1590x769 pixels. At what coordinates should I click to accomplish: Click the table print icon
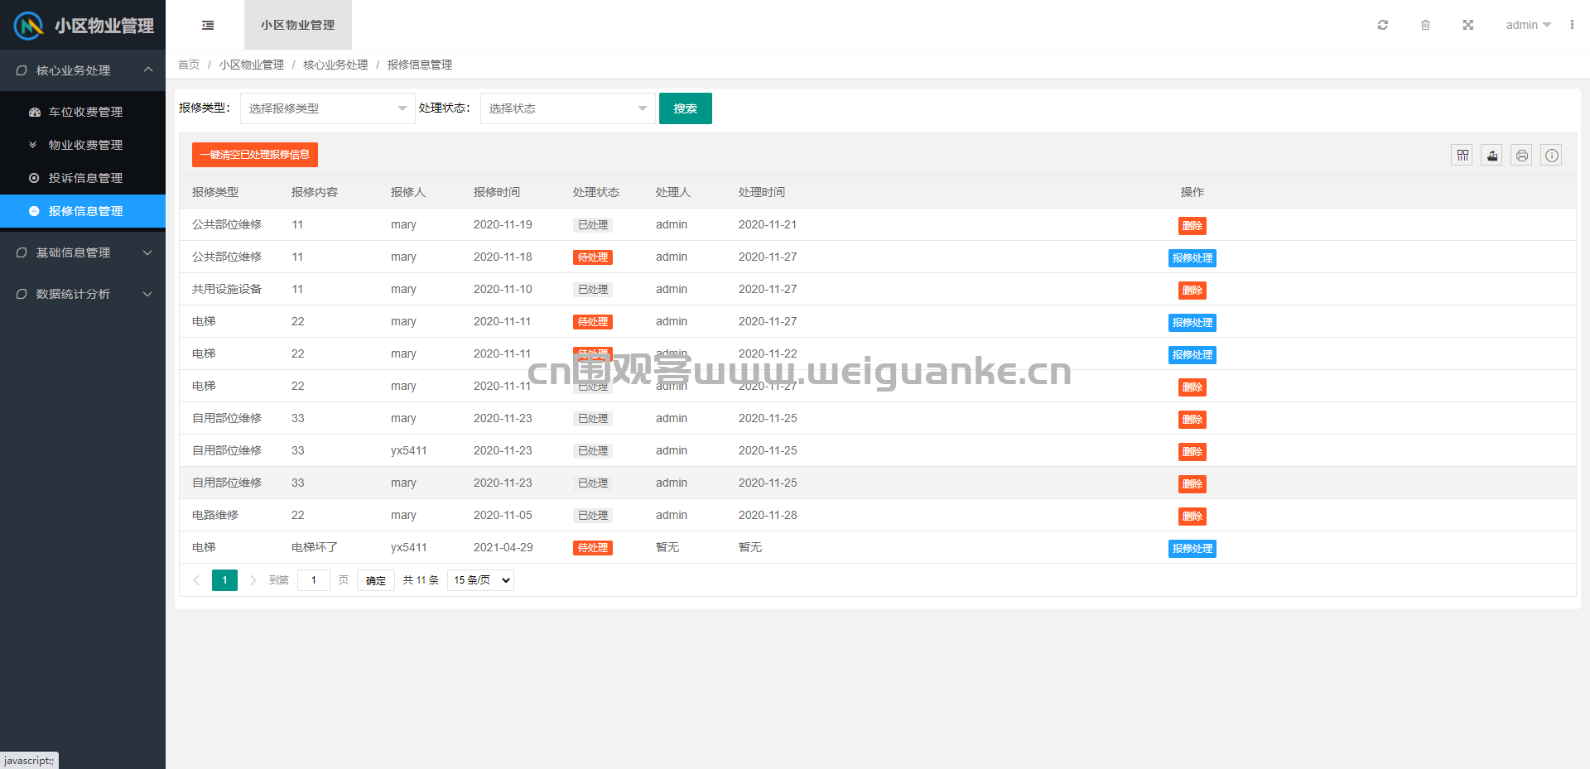point(1522,155)
